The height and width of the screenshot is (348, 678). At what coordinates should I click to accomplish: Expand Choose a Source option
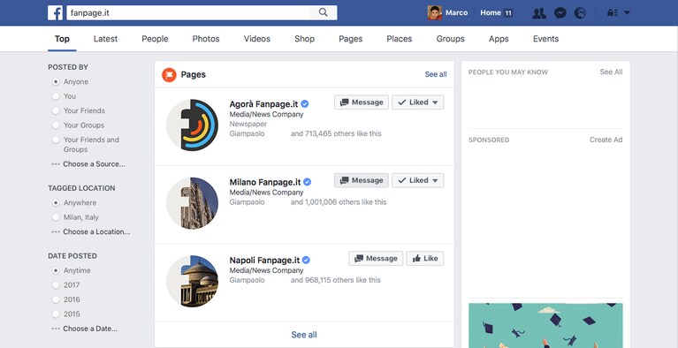[x=88, y=164]
